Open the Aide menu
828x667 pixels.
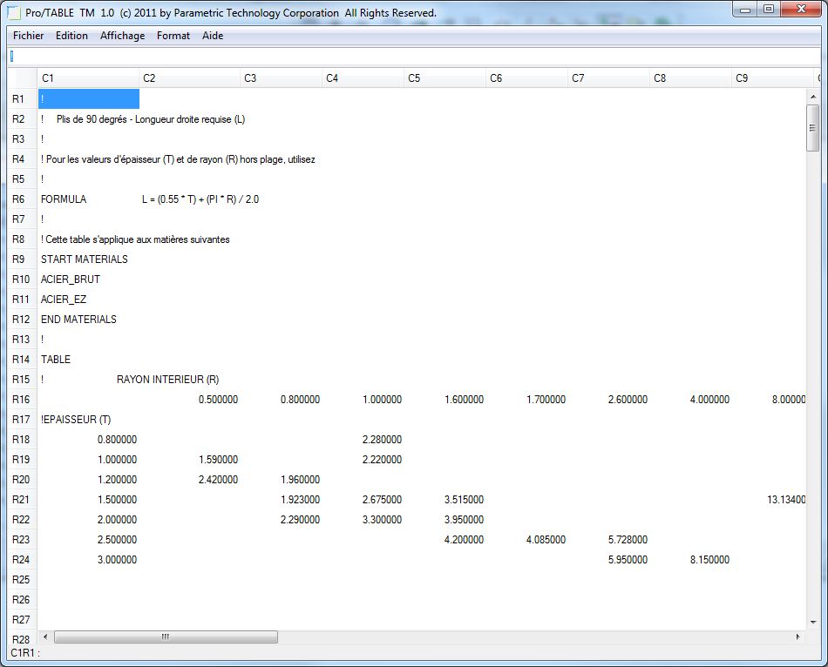pos(213,36)
